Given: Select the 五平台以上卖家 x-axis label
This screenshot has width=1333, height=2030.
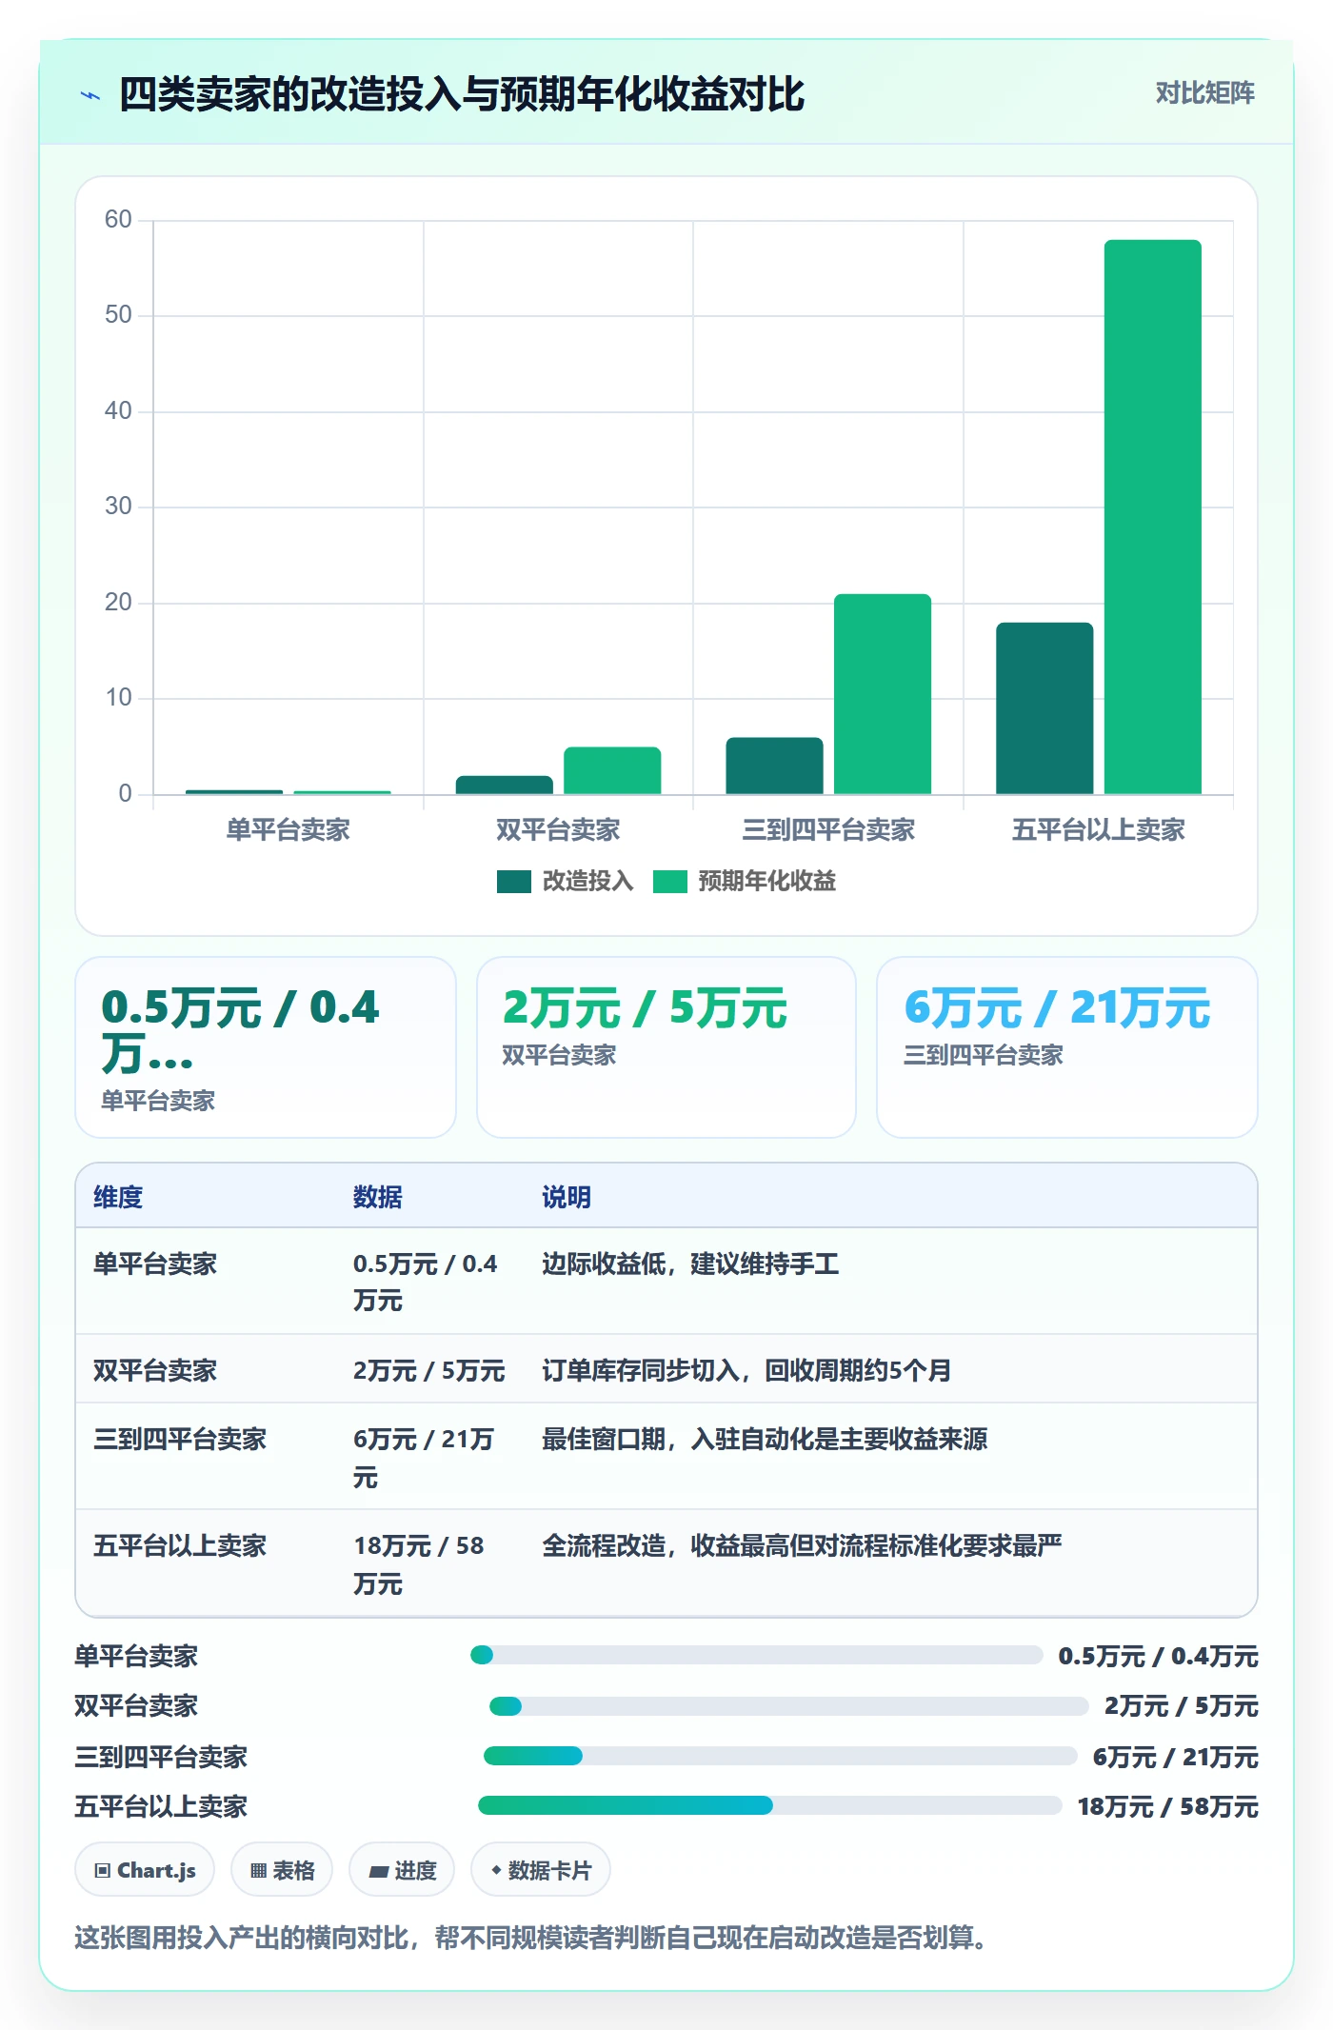Looking at the screenshot, I should click(1098, 830).
